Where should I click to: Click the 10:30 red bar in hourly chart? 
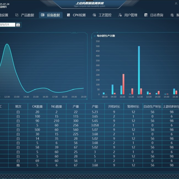(123, 84)
